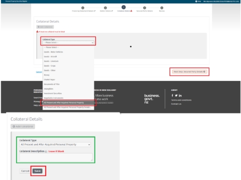Image resolution: width=241 pixels, height=180 pixels.
Task: Go to Collateral Details step
Action: (124, 8)
